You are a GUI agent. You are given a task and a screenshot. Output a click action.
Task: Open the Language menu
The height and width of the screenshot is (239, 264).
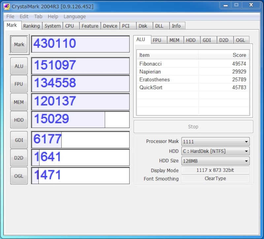coord(75,16)
